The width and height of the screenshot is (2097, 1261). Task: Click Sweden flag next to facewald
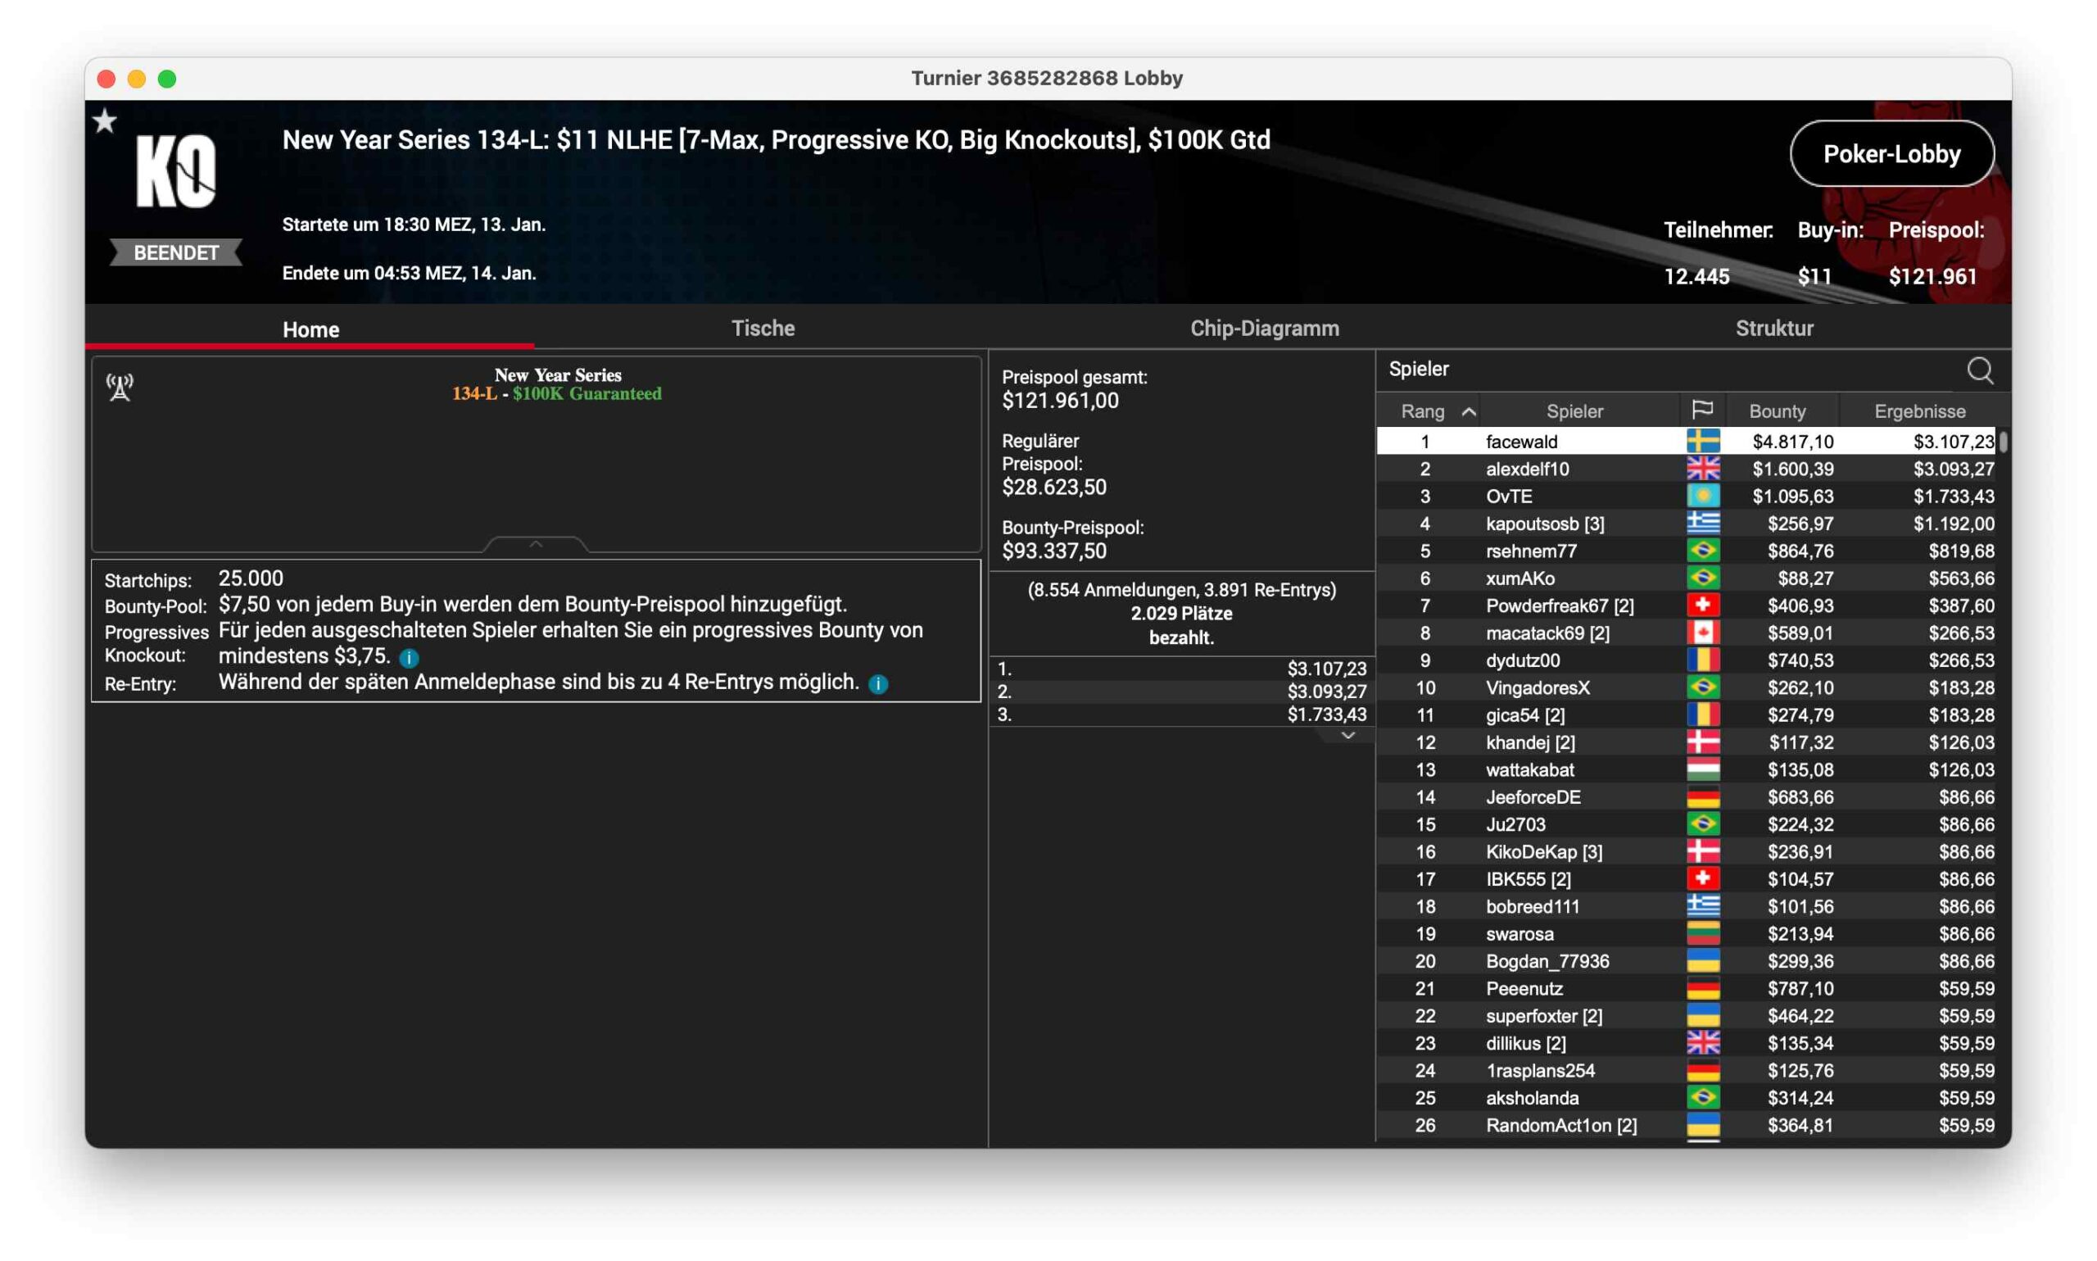coord(1702,441)
